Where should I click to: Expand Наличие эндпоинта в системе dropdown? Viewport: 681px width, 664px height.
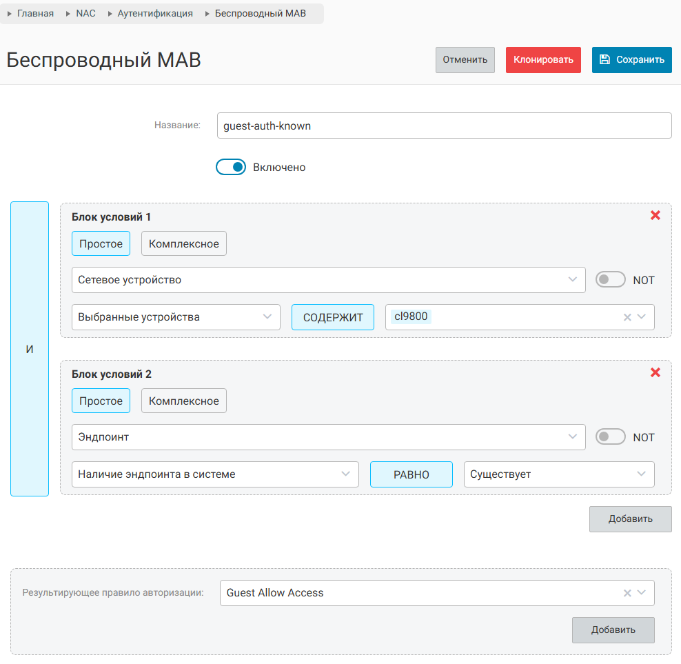[215, 474]
